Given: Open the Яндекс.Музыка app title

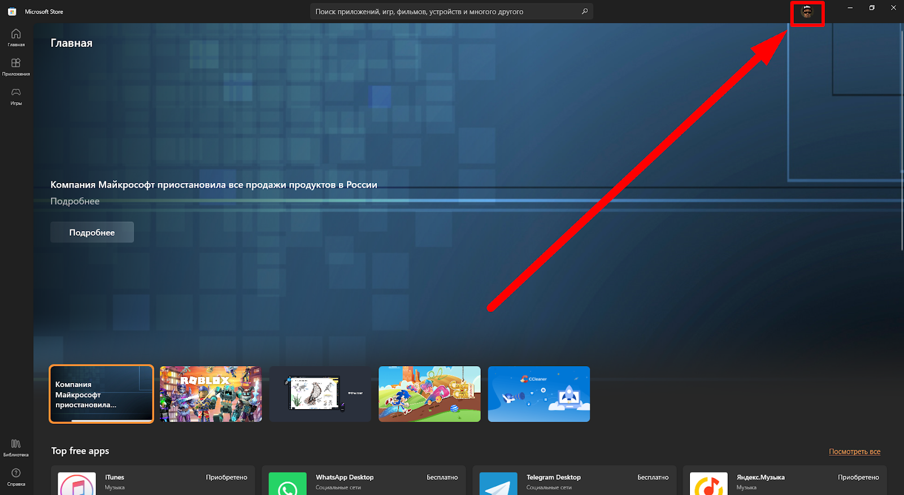Looking at the screenshot, I should 760,477.
